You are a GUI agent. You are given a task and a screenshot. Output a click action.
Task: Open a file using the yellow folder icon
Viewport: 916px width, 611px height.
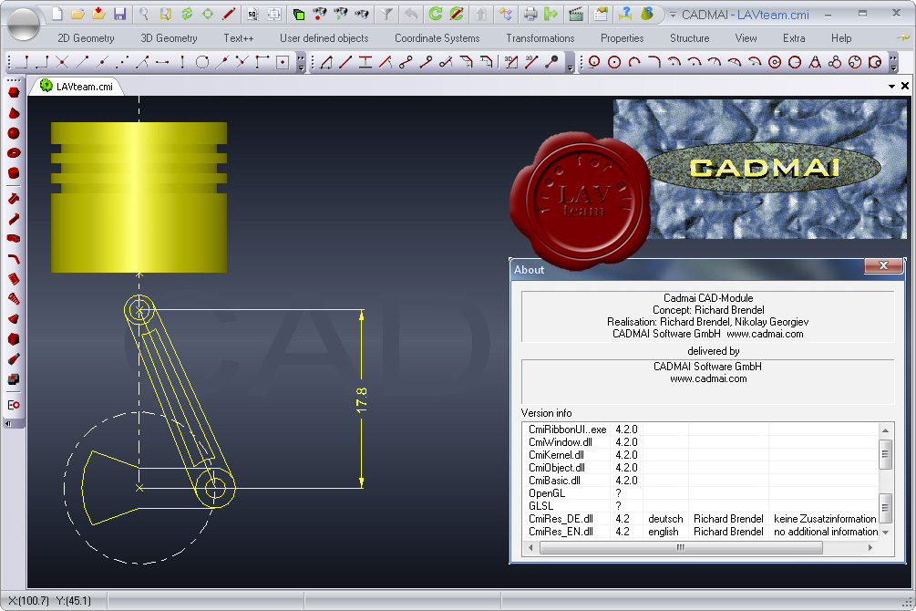coord(77,14)
